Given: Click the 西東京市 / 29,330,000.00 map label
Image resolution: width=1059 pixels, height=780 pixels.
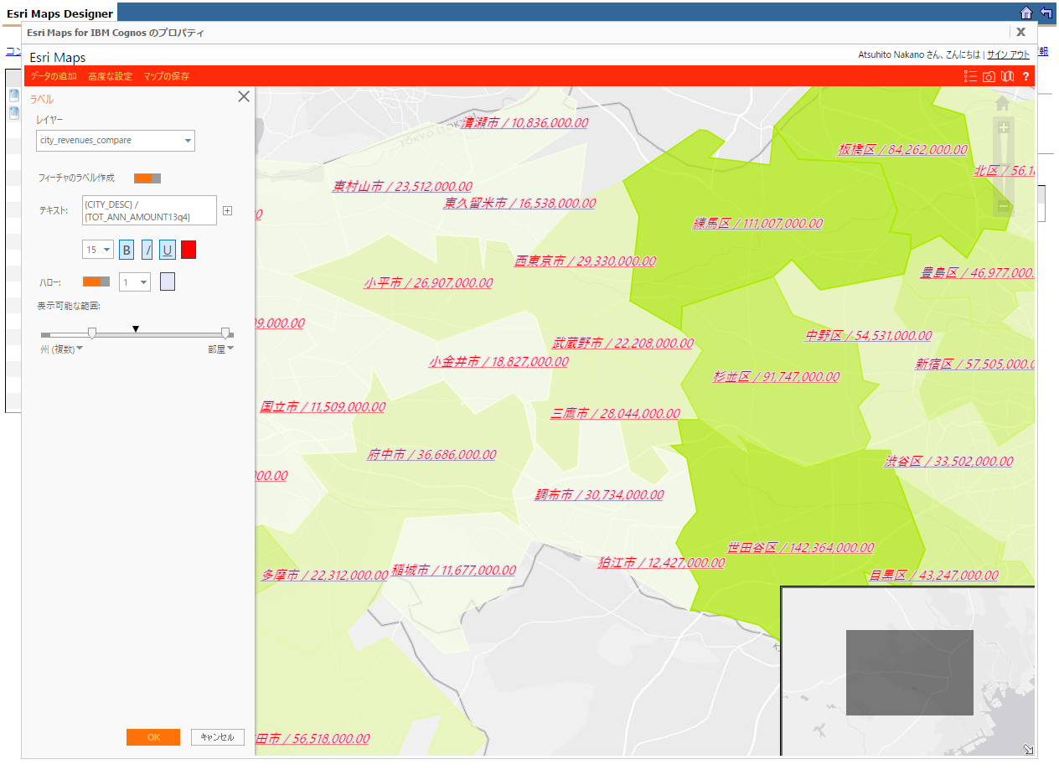Looking at the screenshot, I should coord(585,261).
